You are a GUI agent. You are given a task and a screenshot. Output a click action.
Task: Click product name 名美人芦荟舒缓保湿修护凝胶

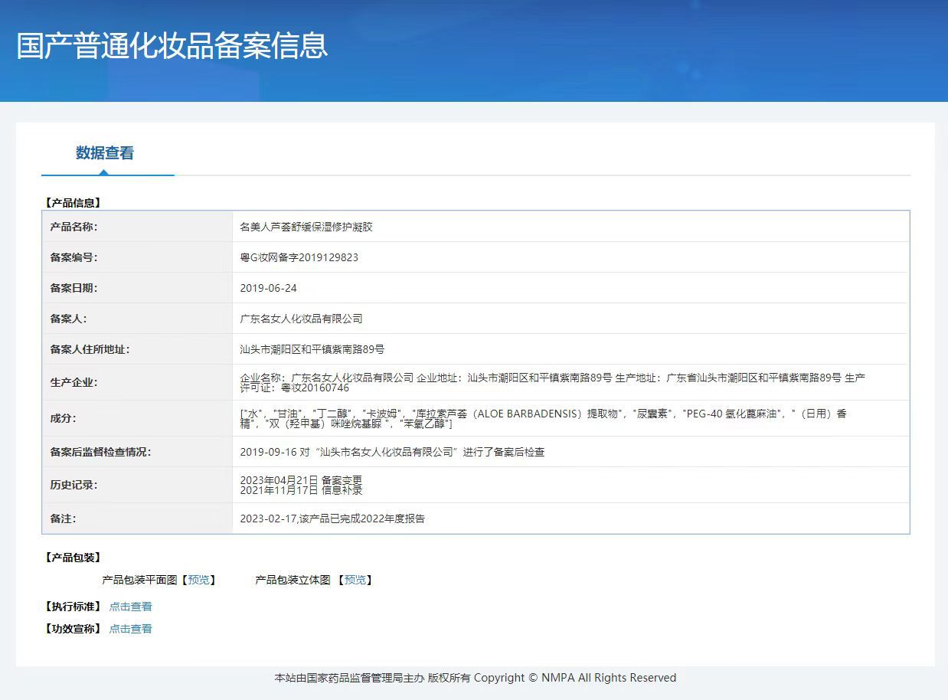coord(306,227)
